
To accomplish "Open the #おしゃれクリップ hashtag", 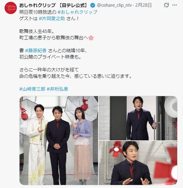I will (x=77, y=12).
